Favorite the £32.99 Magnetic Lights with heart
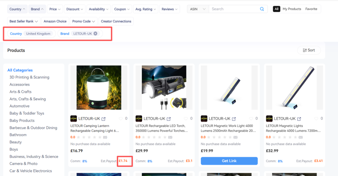The height and width of the screenshot is (176, 338). 316,118
